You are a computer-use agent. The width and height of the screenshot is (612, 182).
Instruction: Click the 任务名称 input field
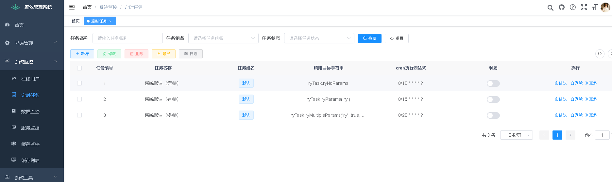127,38
